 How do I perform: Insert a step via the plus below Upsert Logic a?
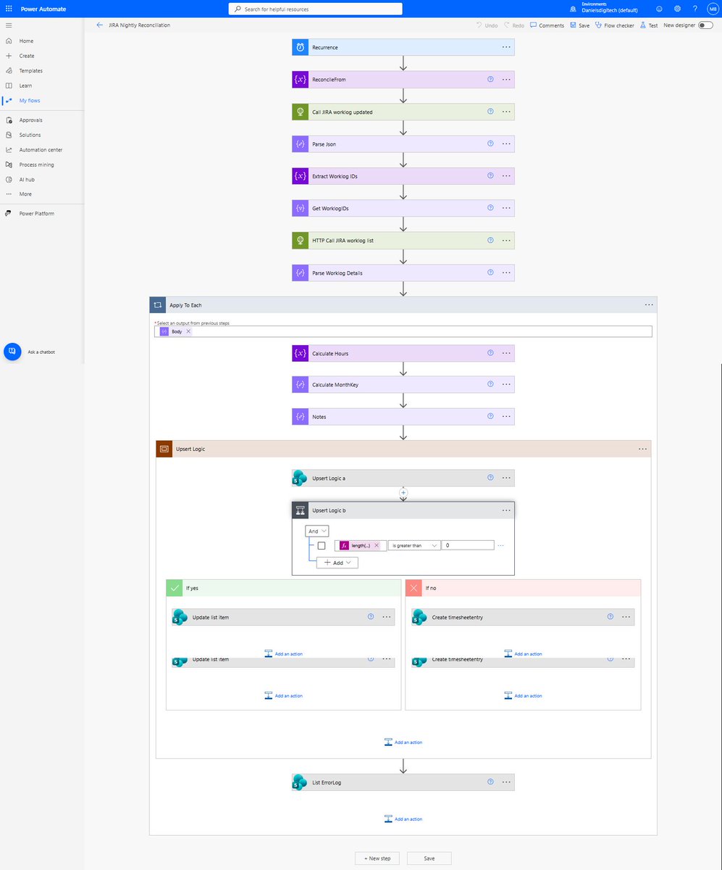coord(403,493)
